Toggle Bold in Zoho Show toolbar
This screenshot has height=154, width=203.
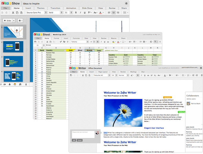76,12
